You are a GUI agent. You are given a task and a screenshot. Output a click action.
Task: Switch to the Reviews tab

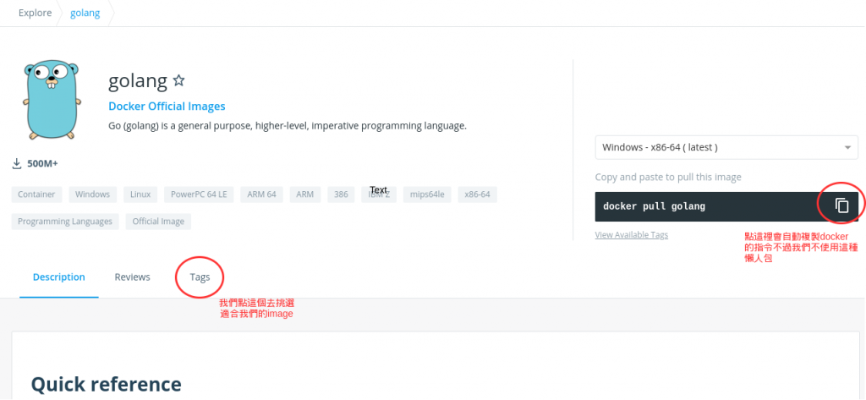pos(133,277)
